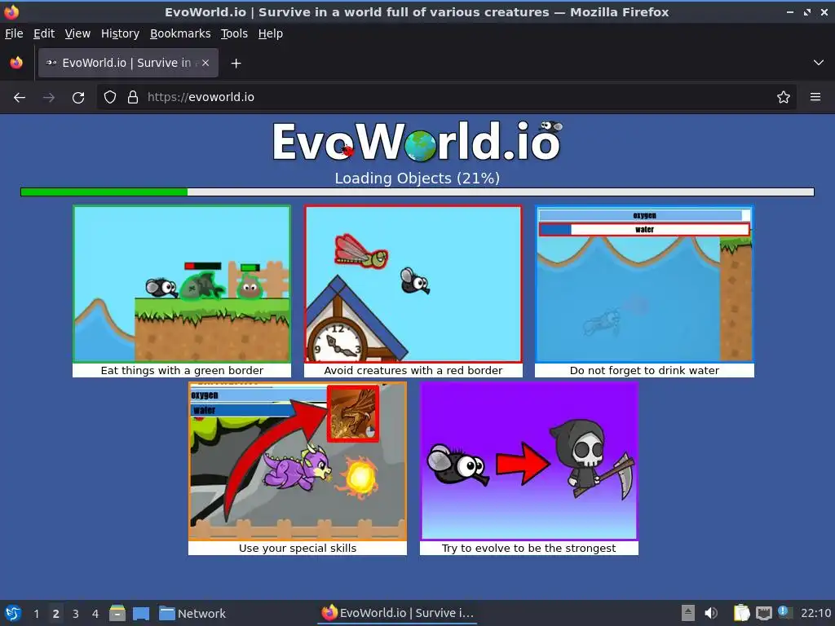Open the Bookmarks menu
835x626 pixels.
point(180,33)
